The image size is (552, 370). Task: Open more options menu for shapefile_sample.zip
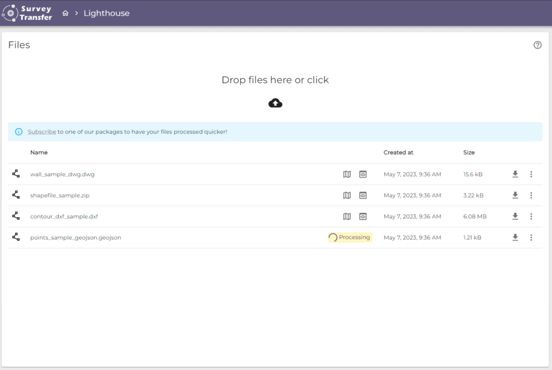click(531, 195)
